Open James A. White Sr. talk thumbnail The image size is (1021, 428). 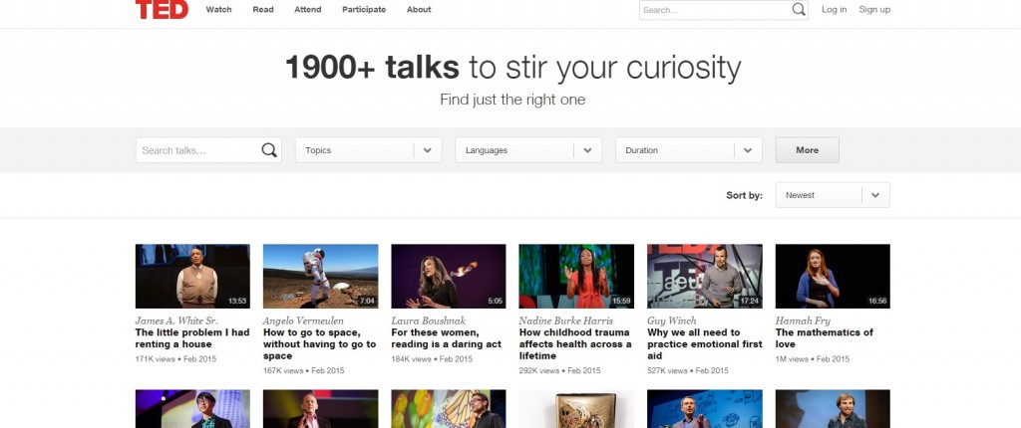tap(192, 277)
